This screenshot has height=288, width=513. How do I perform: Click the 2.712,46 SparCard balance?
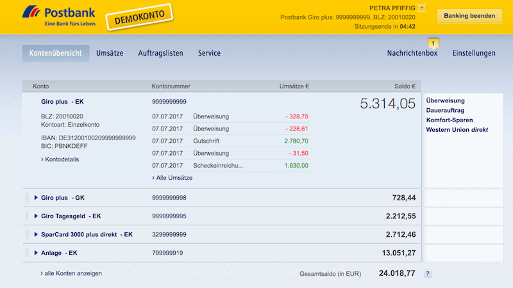401,234
